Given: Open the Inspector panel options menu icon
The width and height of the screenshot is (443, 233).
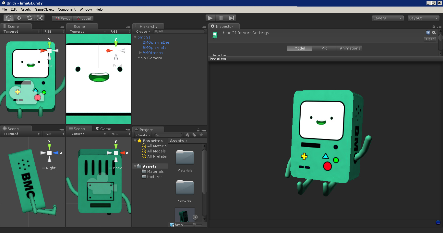Looking at the screenshot, I should [x=439, y=27].
